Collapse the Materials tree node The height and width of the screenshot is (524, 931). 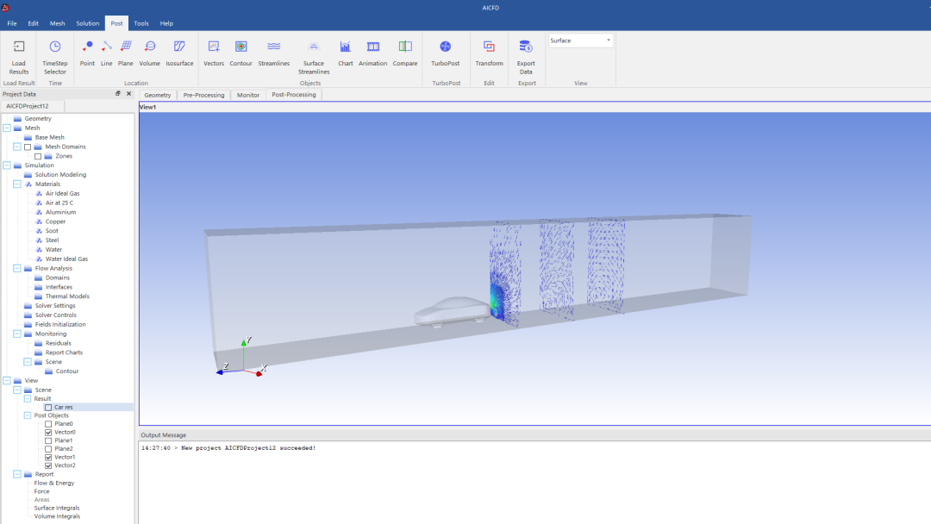[17, 184]
